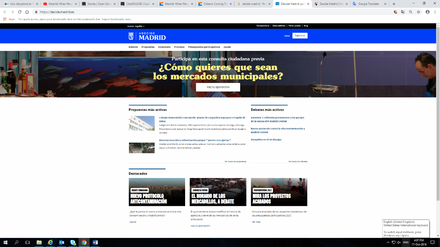
Task: Click the Nuevo Protocolo Anticontaminación card image
Action: click(156, 192)
